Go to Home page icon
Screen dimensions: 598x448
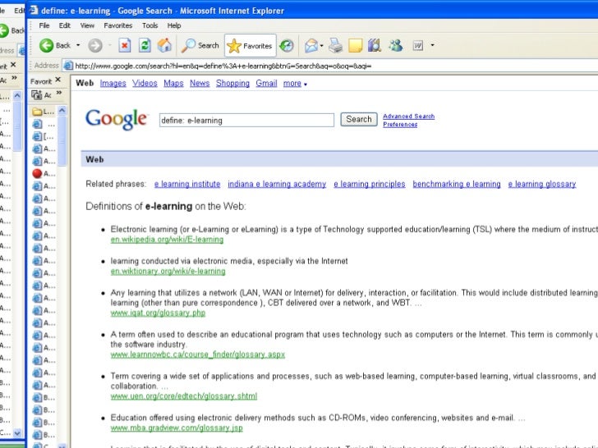click(x=165, y=46)
